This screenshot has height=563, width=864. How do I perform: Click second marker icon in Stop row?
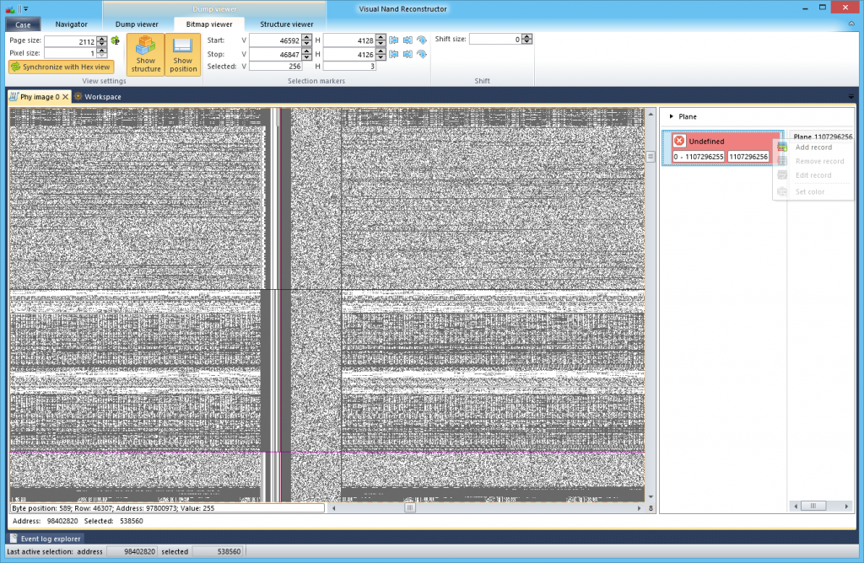(x=408, y=54)
